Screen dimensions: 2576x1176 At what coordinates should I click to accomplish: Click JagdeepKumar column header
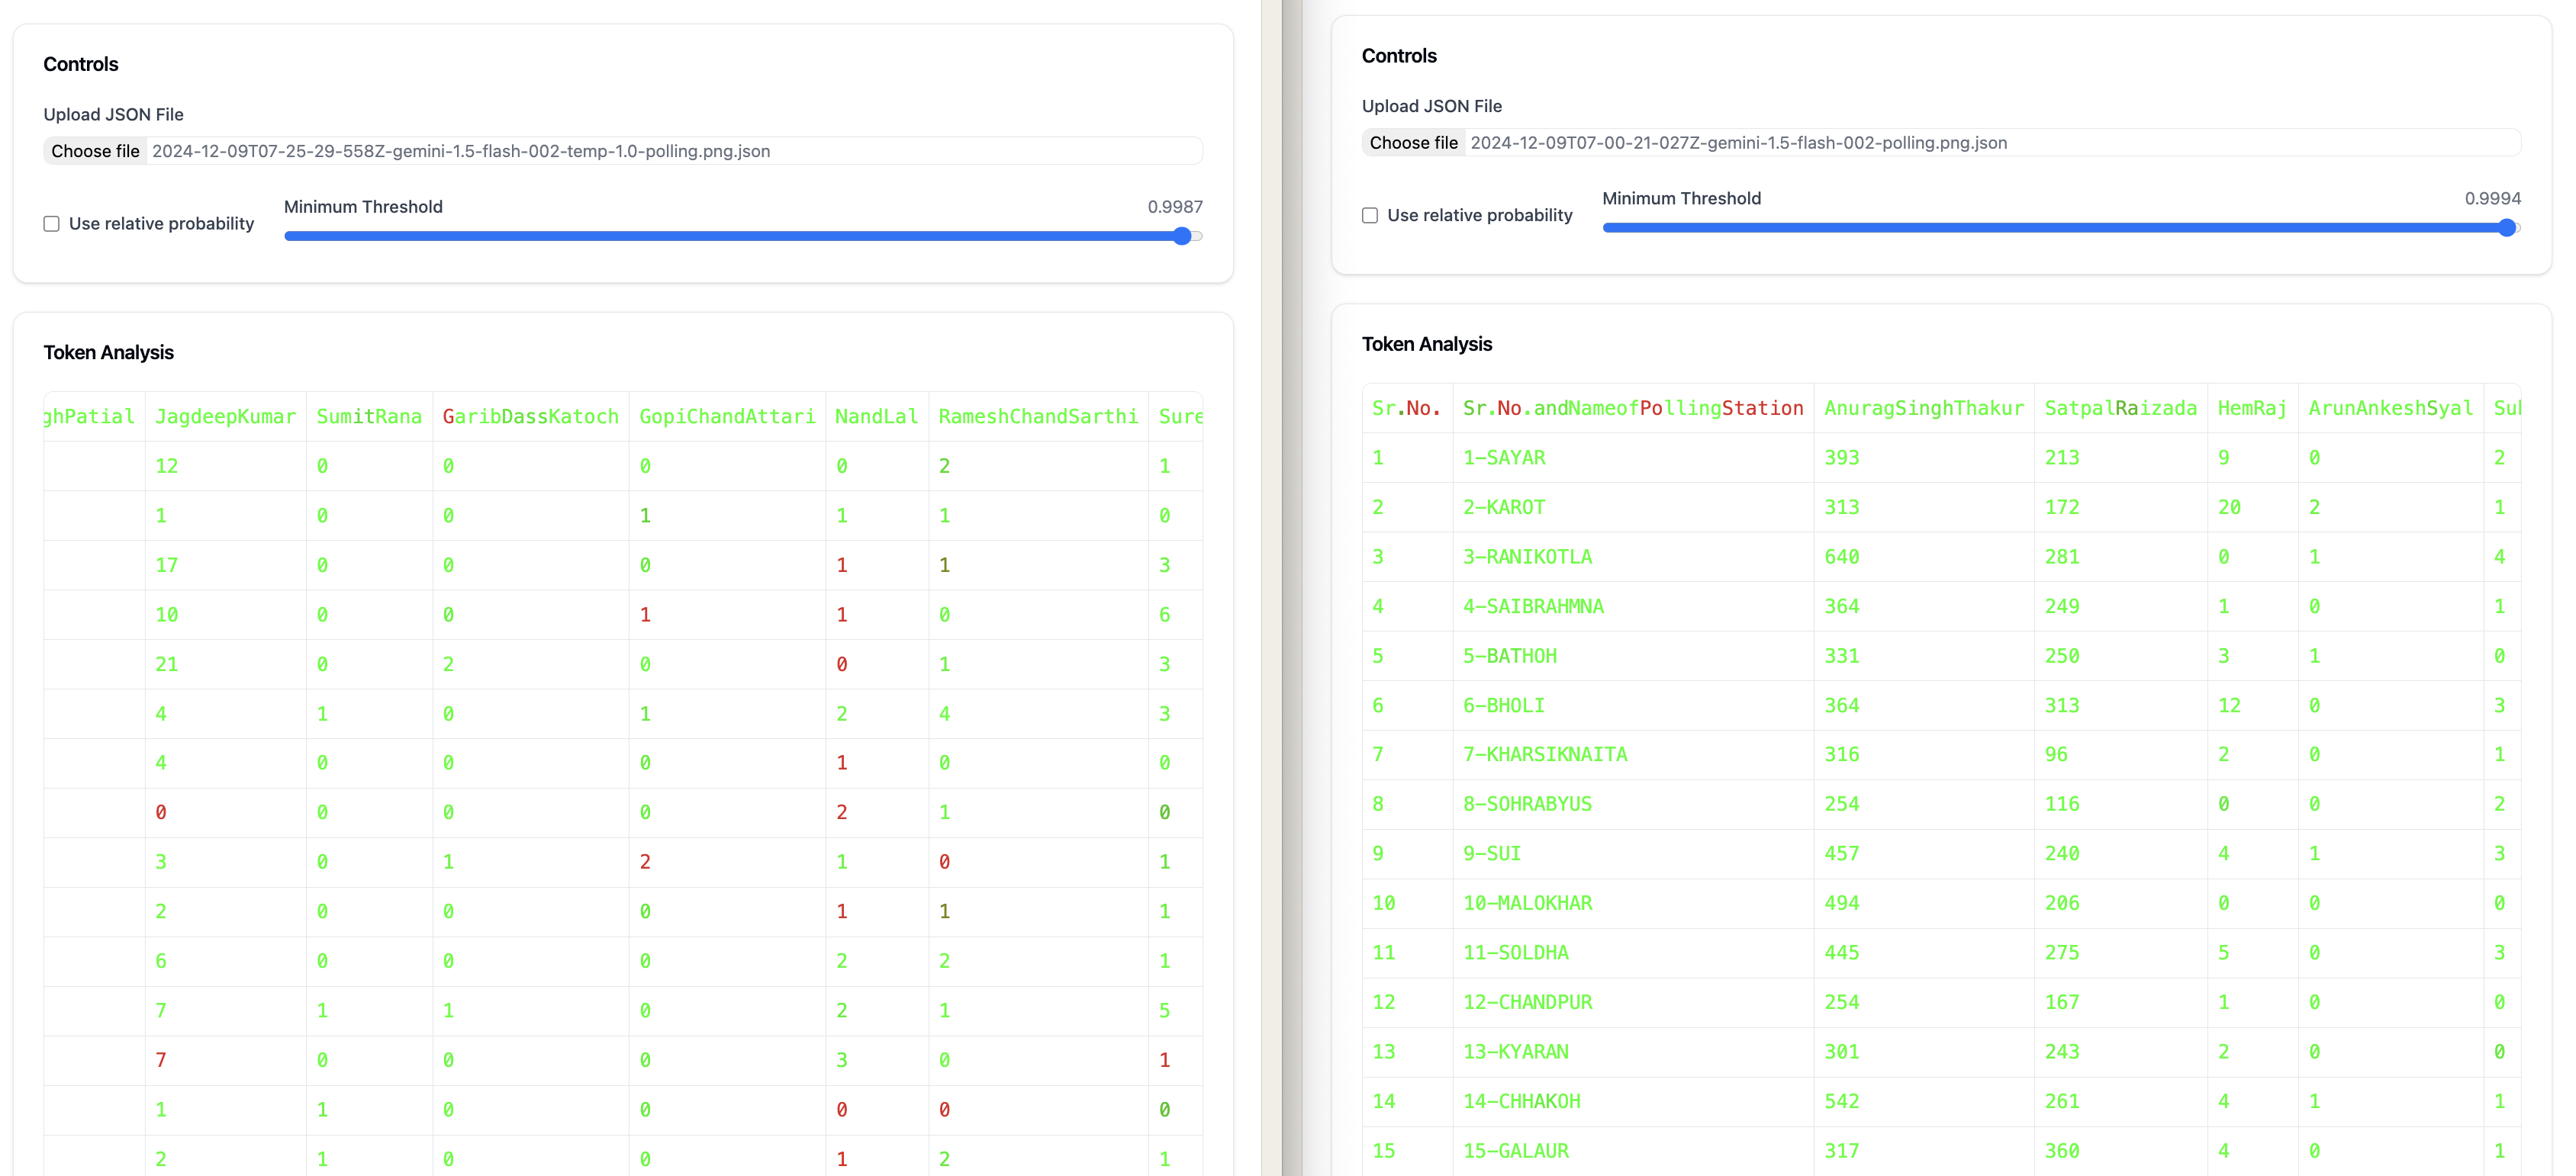[x=225, y=416]
